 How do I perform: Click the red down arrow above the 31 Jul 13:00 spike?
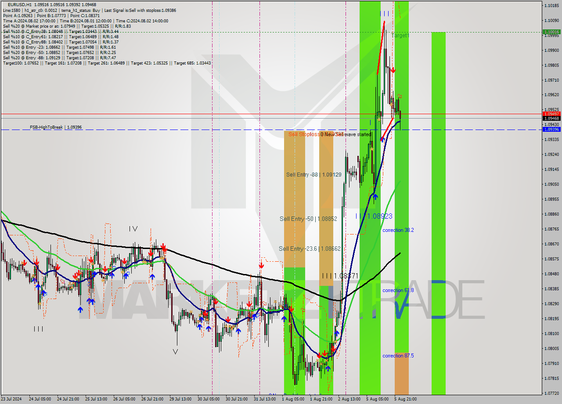click(x=261, y=265)
